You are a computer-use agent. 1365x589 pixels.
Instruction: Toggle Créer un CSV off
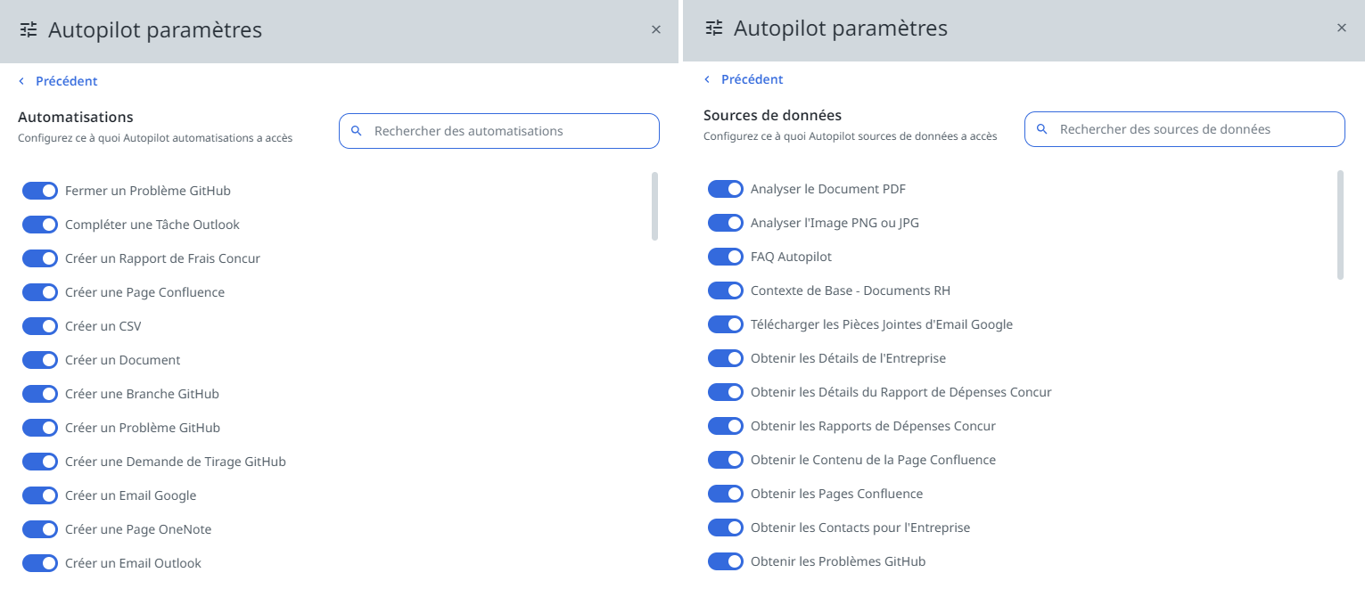(x=39, y=325)
